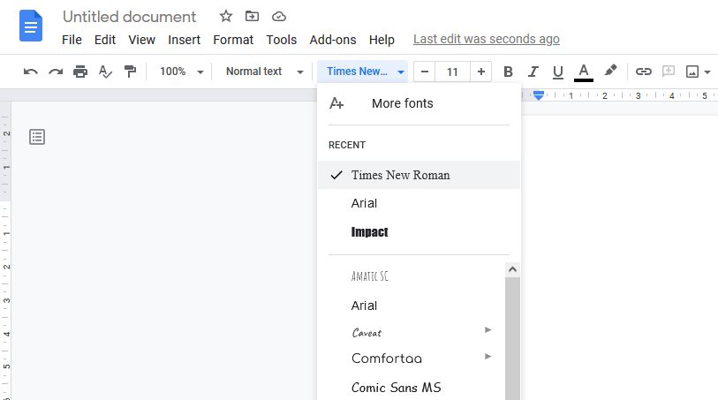Move document with the folder icon
This screenshot has width=718, height=400.
(x=252, y=17)
